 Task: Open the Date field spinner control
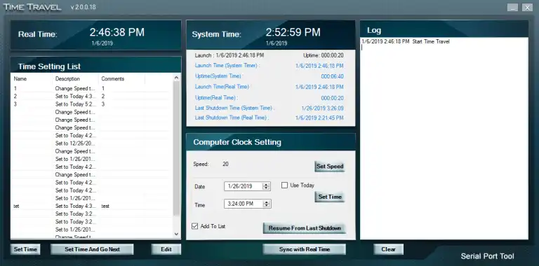(266, 186)
